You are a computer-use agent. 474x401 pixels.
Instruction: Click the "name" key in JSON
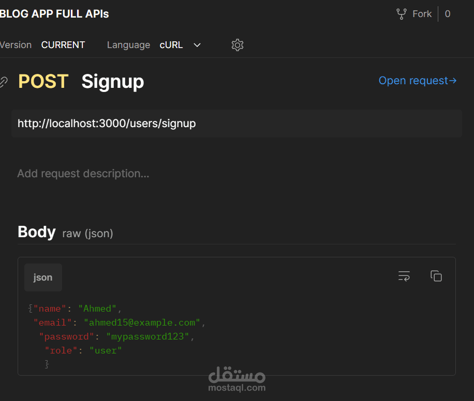pos(50,309)
